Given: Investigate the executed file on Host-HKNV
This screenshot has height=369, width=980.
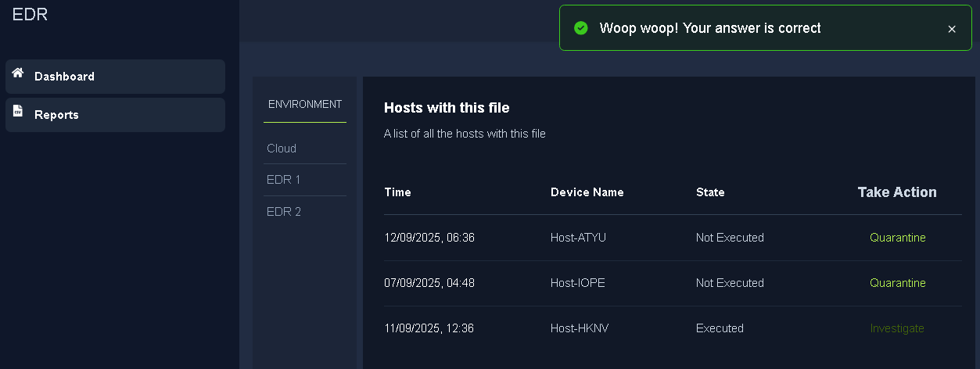Looking at the screenshot, I should [897, 328].
